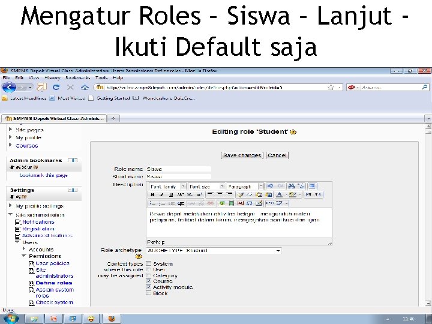
Task: Open Find with the binoculars icon
Action: 291,186
